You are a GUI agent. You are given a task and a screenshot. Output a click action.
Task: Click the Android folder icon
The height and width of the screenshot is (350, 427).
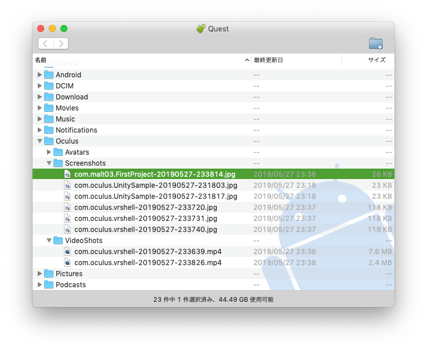pos(49,74)
